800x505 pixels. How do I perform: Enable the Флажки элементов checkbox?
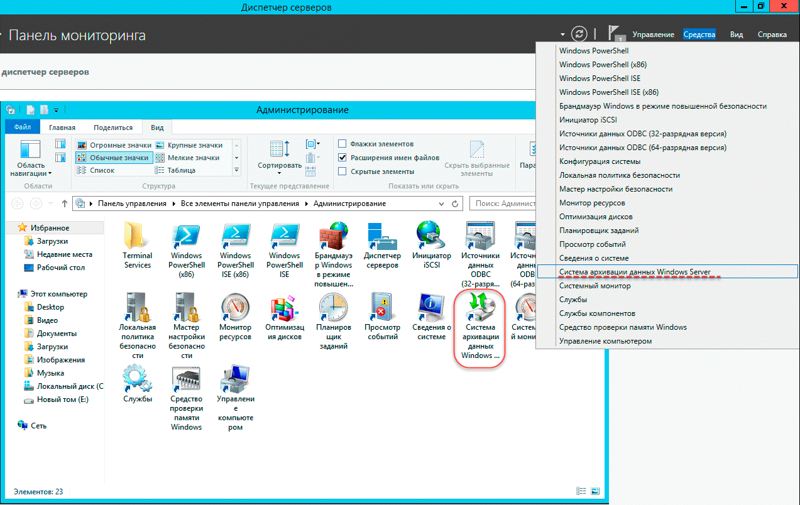(342, 144)
